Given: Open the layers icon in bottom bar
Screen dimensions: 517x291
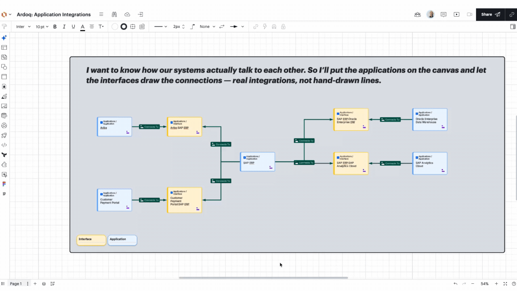Looking at the screenshot, I should [x=44, y=284].
